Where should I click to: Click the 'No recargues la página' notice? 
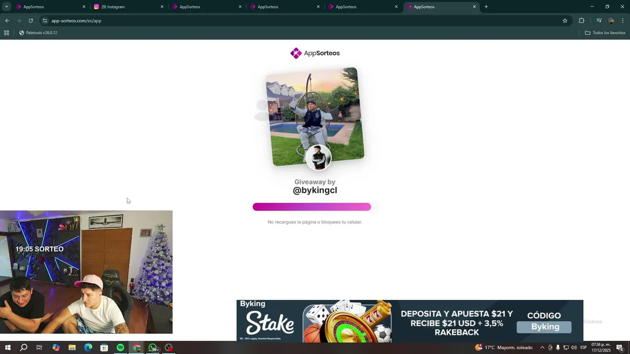click(315, 222)
